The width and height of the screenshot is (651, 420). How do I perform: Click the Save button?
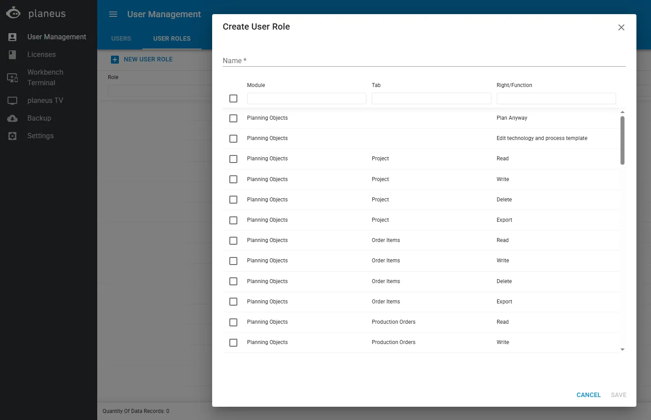[619, 395]
